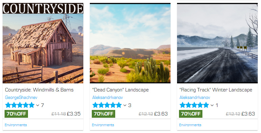Open "Racing Track" Winter Landscape title
Screen dimensions: 261x133
coord(216,90)
